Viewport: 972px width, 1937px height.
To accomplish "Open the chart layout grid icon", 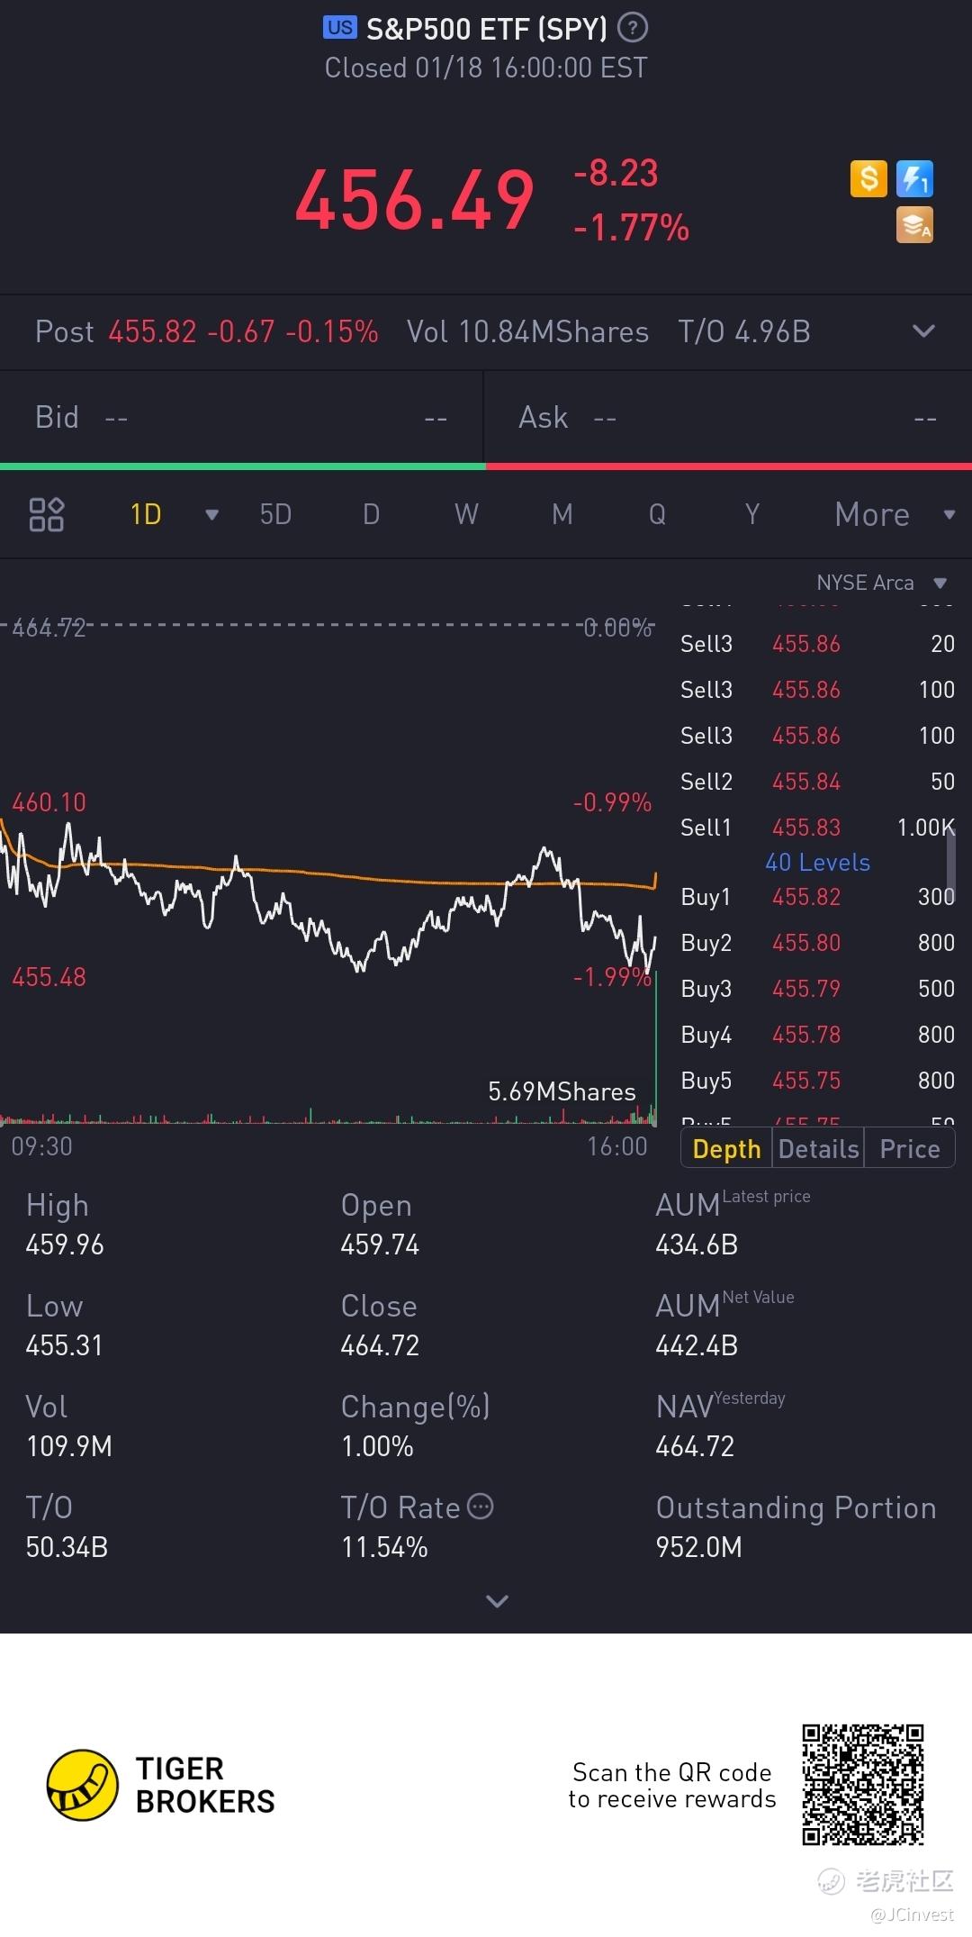I will coord(46,514).
